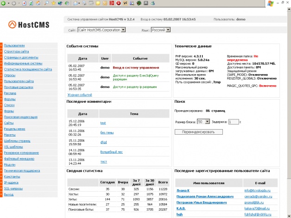The width and height of the screenshot is (291, 218).
Task: Open the Сайт site selector dropdown
Action: (x=101, y=30)
